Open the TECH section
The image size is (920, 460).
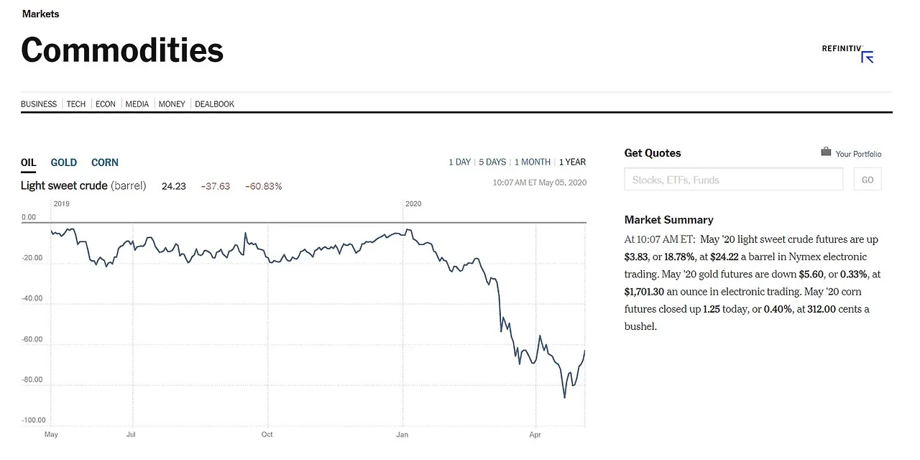pos(76,103)
